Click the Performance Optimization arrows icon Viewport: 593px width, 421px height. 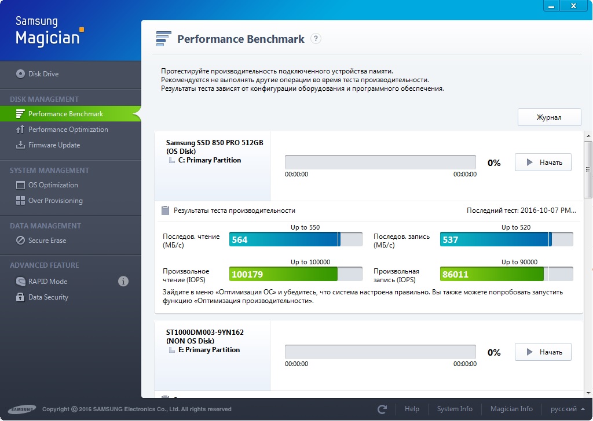(20, 130)
